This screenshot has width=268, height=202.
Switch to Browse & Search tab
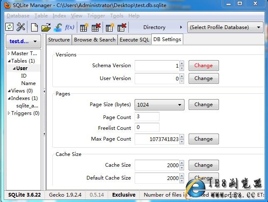pos(95,40)
